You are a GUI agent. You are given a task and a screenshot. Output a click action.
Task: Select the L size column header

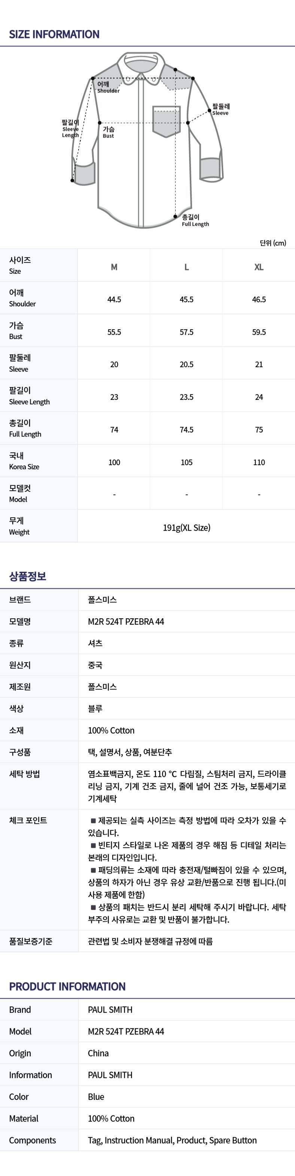click(186, 267)
